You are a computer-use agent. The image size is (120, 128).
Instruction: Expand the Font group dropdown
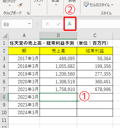point(39,5)
